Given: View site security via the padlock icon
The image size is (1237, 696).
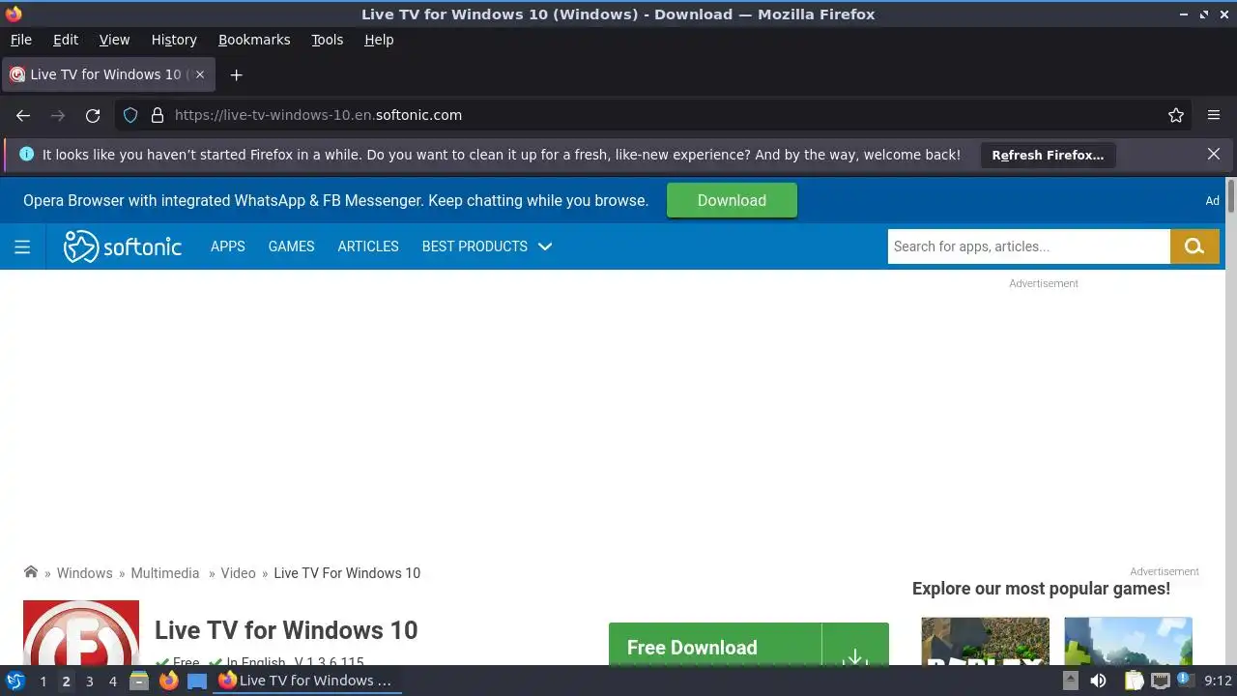Looking at the screenshot, I should pos(158,115).
